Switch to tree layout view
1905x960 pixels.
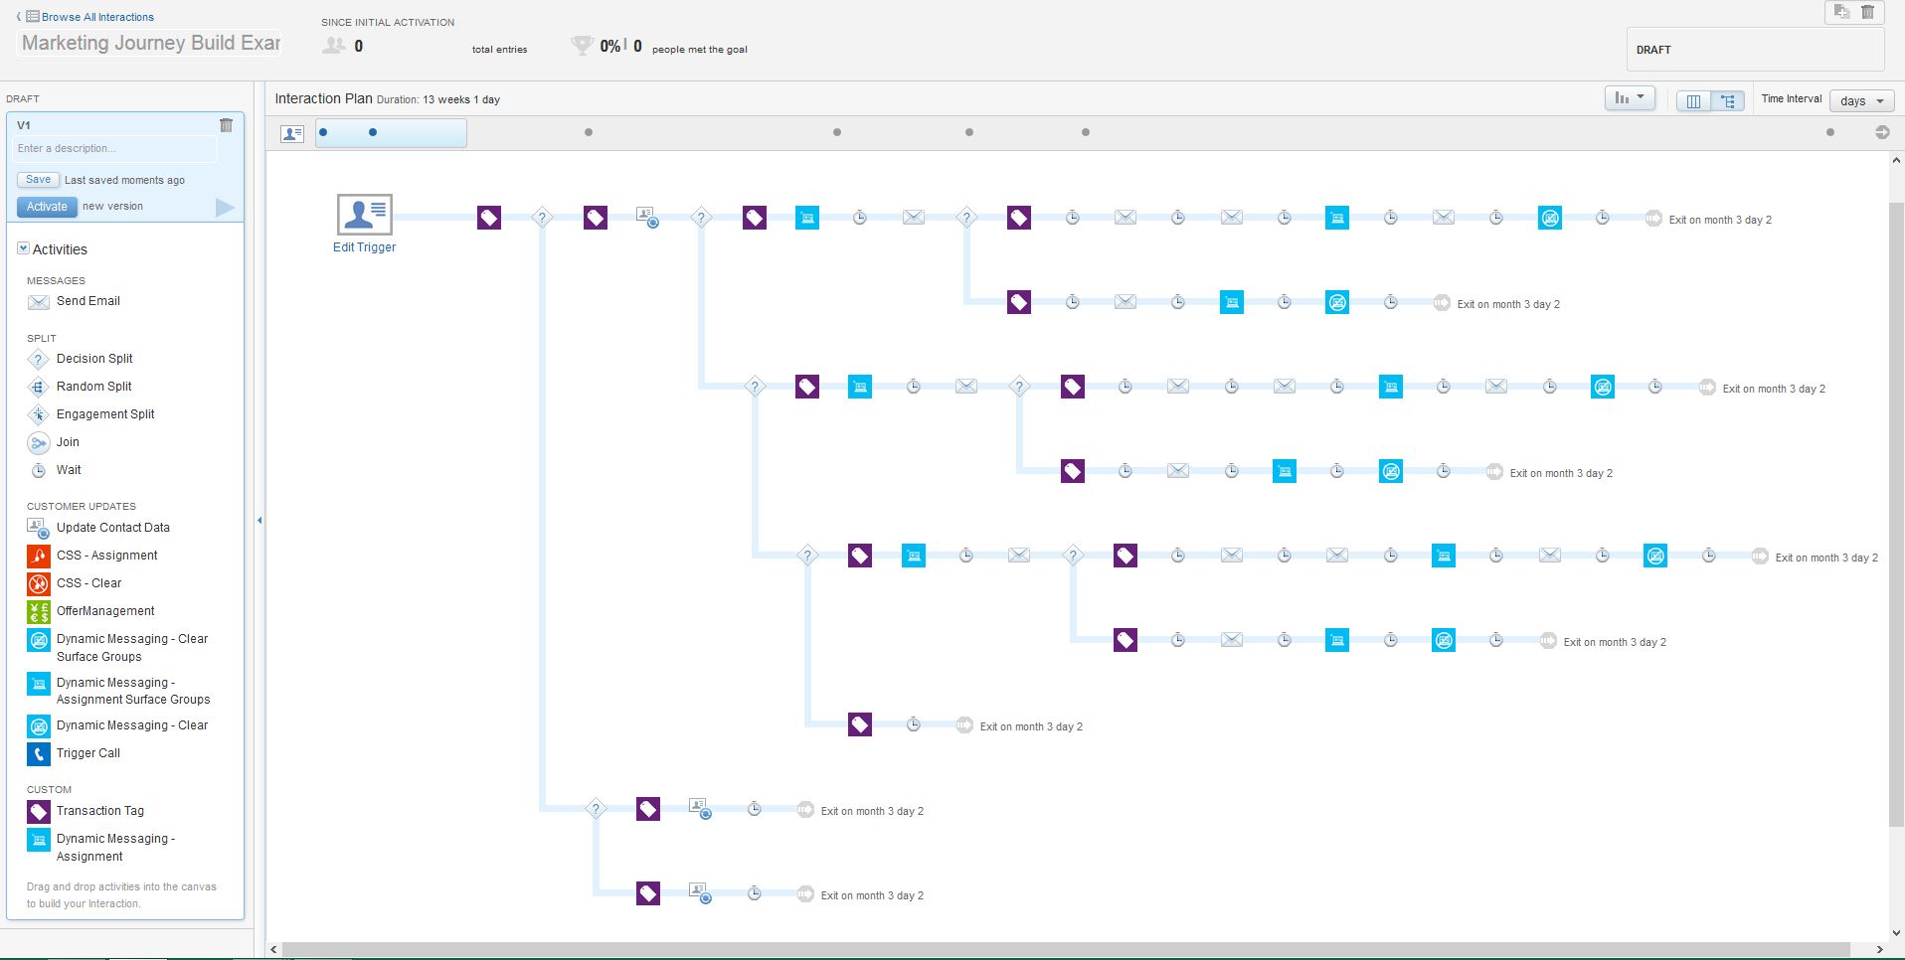tap(1728, 100)
